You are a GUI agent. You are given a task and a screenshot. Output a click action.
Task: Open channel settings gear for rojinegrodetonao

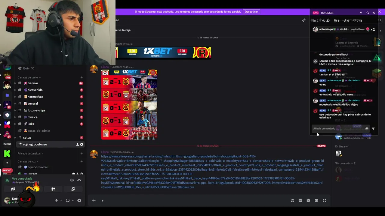(82, 144)
